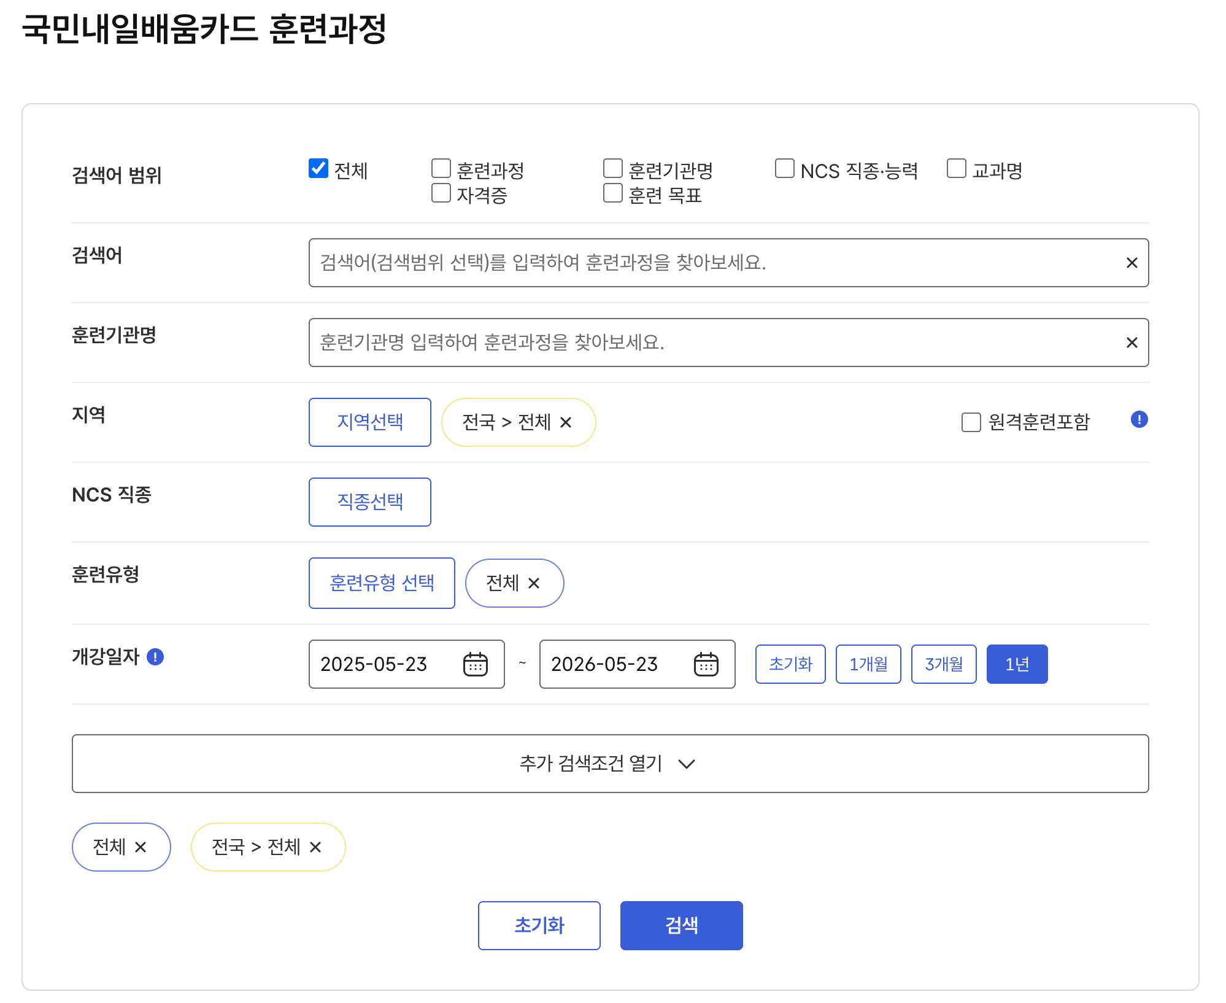Viewport: 1226px width, 1003px height.
Task: Select the 직종선택 NCS job picker
Action: 369,501
